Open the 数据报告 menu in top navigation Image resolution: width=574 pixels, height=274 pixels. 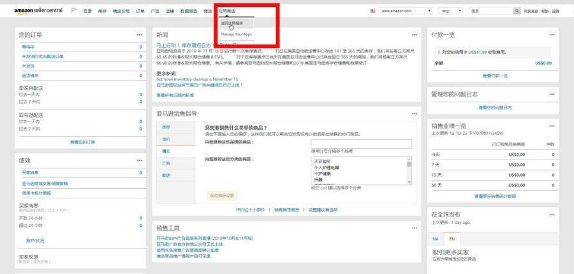[189, 11]
